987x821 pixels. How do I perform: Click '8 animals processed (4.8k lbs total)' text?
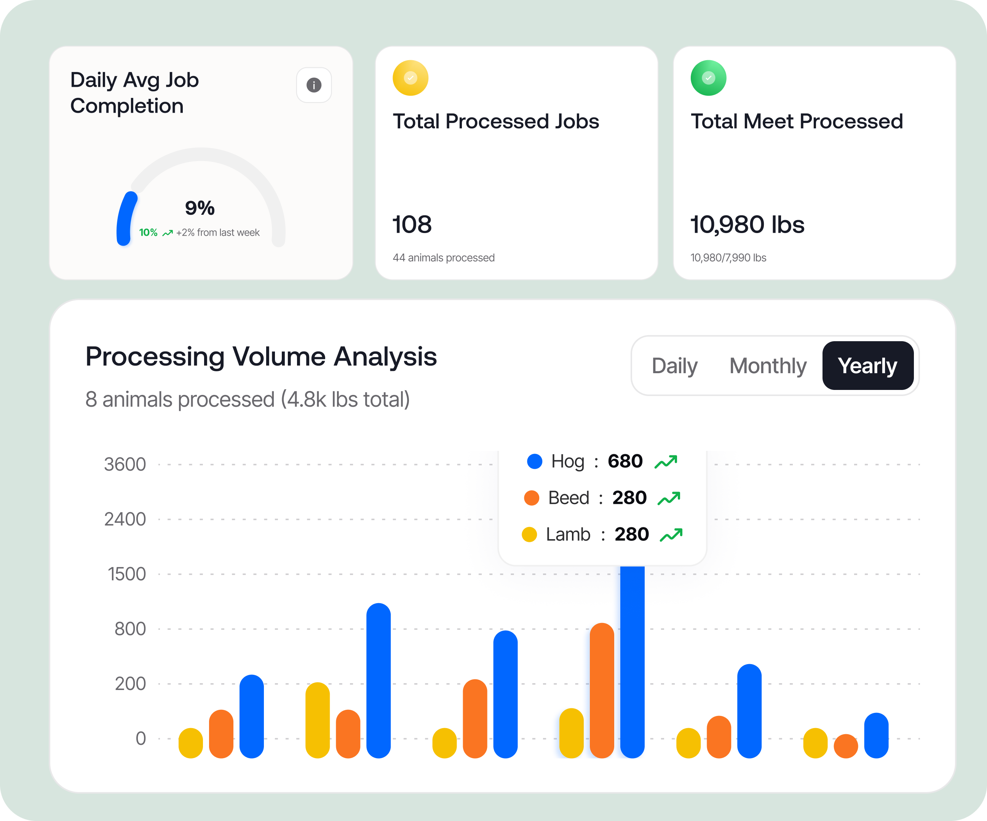point(247,399)
